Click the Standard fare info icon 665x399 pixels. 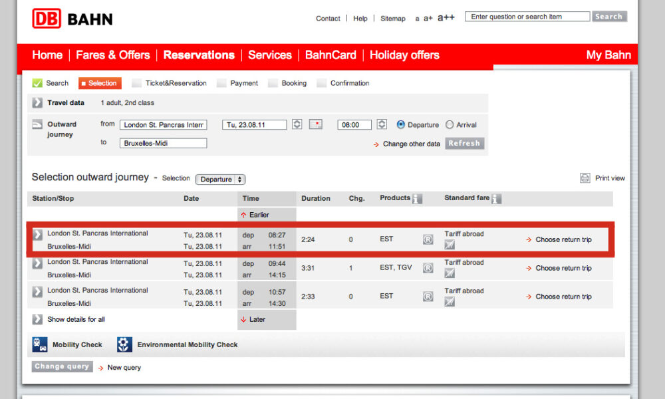coord(496,198)
